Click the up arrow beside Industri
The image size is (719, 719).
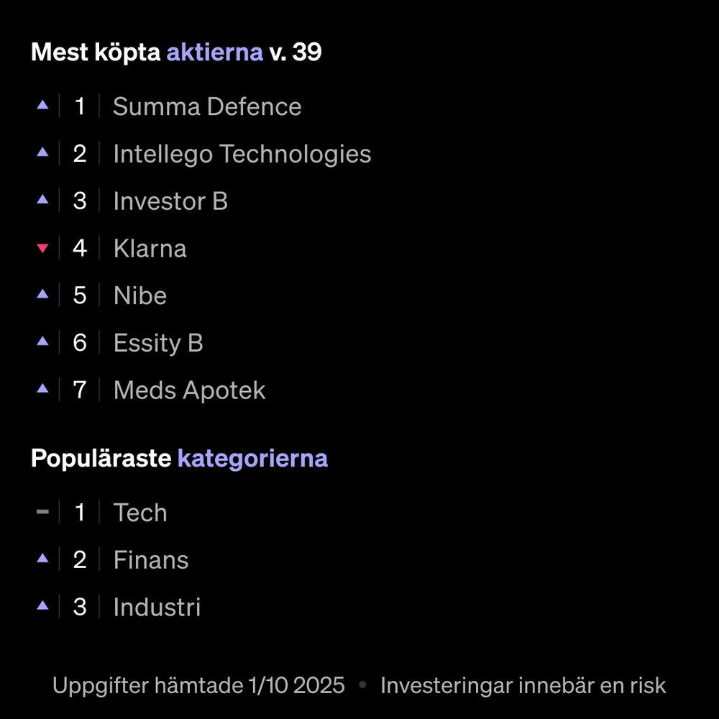click(x=42, y=605)
